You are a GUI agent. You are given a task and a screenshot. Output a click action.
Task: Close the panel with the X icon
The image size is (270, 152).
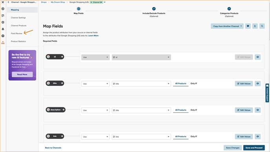click(x=3, y=2)
